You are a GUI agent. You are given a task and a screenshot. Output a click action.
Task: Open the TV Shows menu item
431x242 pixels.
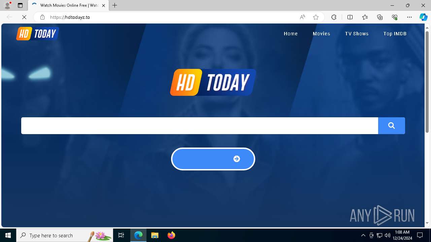click(357, 34)
